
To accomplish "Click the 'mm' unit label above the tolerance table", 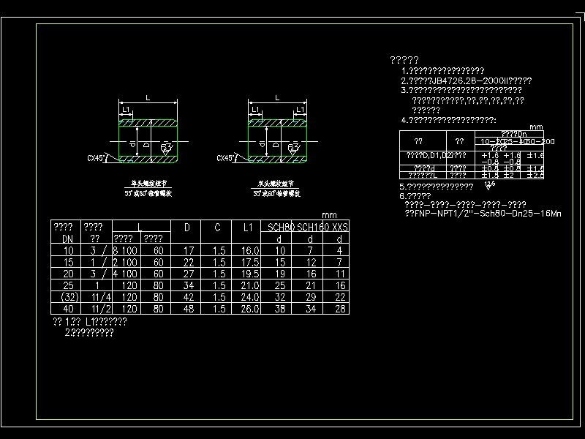I will pyautogui.click(x=536, y=127).
